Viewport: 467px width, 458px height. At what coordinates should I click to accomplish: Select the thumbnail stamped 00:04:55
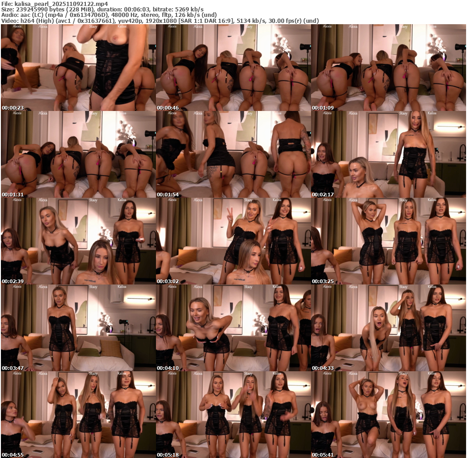tap(78, 415)
